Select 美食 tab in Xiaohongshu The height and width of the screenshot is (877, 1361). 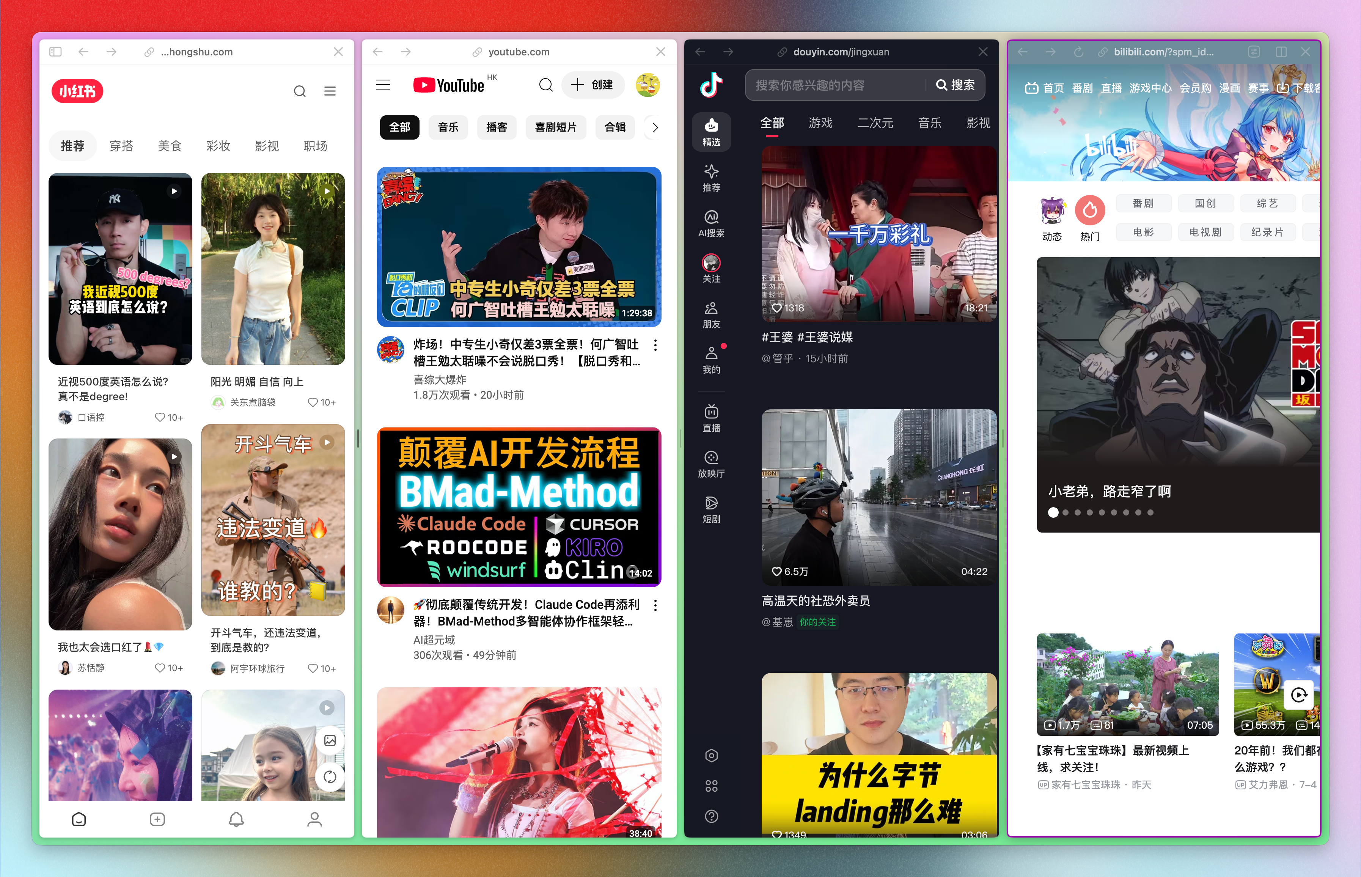click(x=170, y=146)
